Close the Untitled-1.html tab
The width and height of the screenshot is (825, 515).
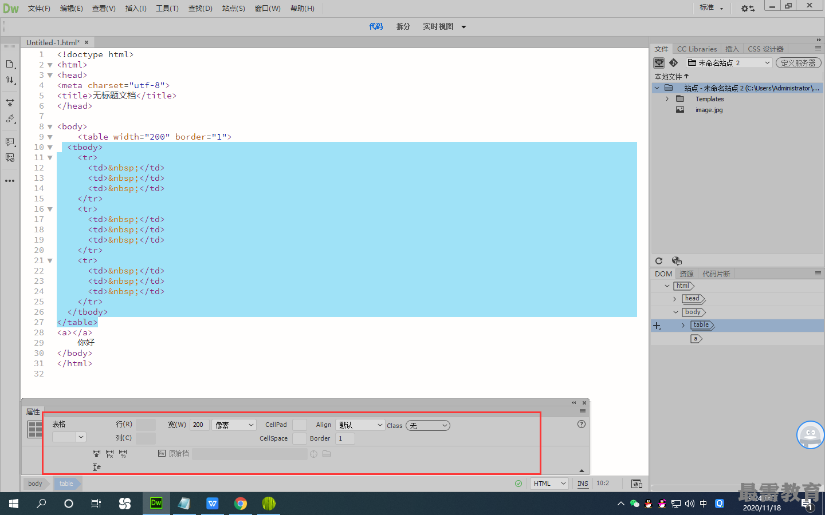click(x=87, y=42)
